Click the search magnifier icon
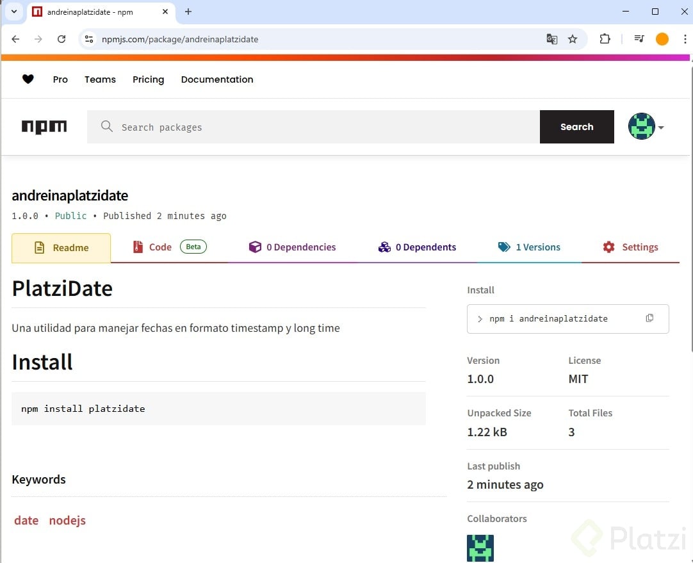The width and height of the screenshot is (693, 563). [x=106, y=126]
